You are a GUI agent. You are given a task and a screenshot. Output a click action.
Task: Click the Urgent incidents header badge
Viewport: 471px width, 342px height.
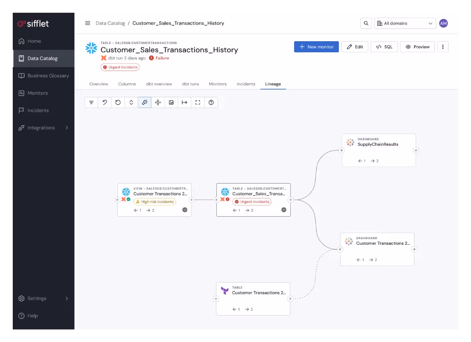120,67
